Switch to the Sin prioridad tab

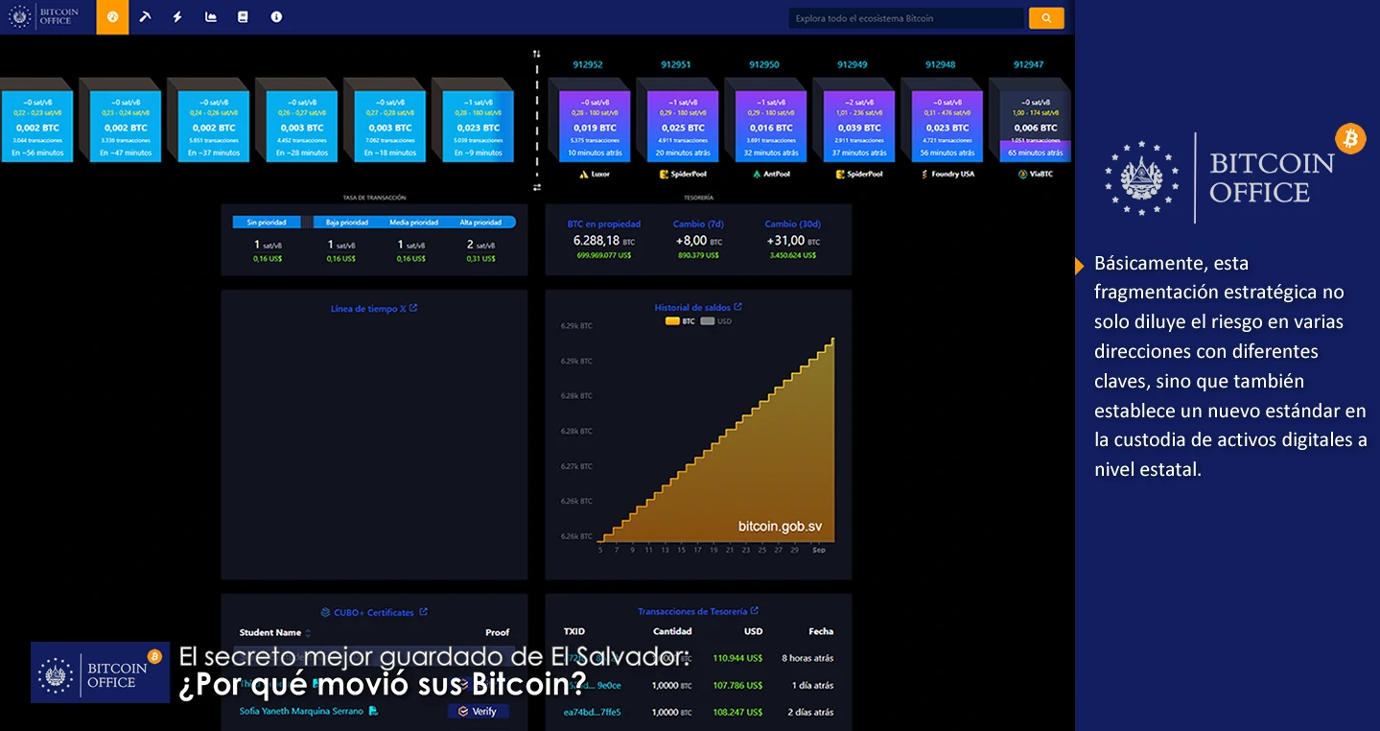(x=266, y=222)
